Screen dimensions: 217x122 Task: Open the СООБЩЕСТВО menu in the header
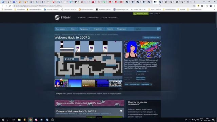(93, 18)
